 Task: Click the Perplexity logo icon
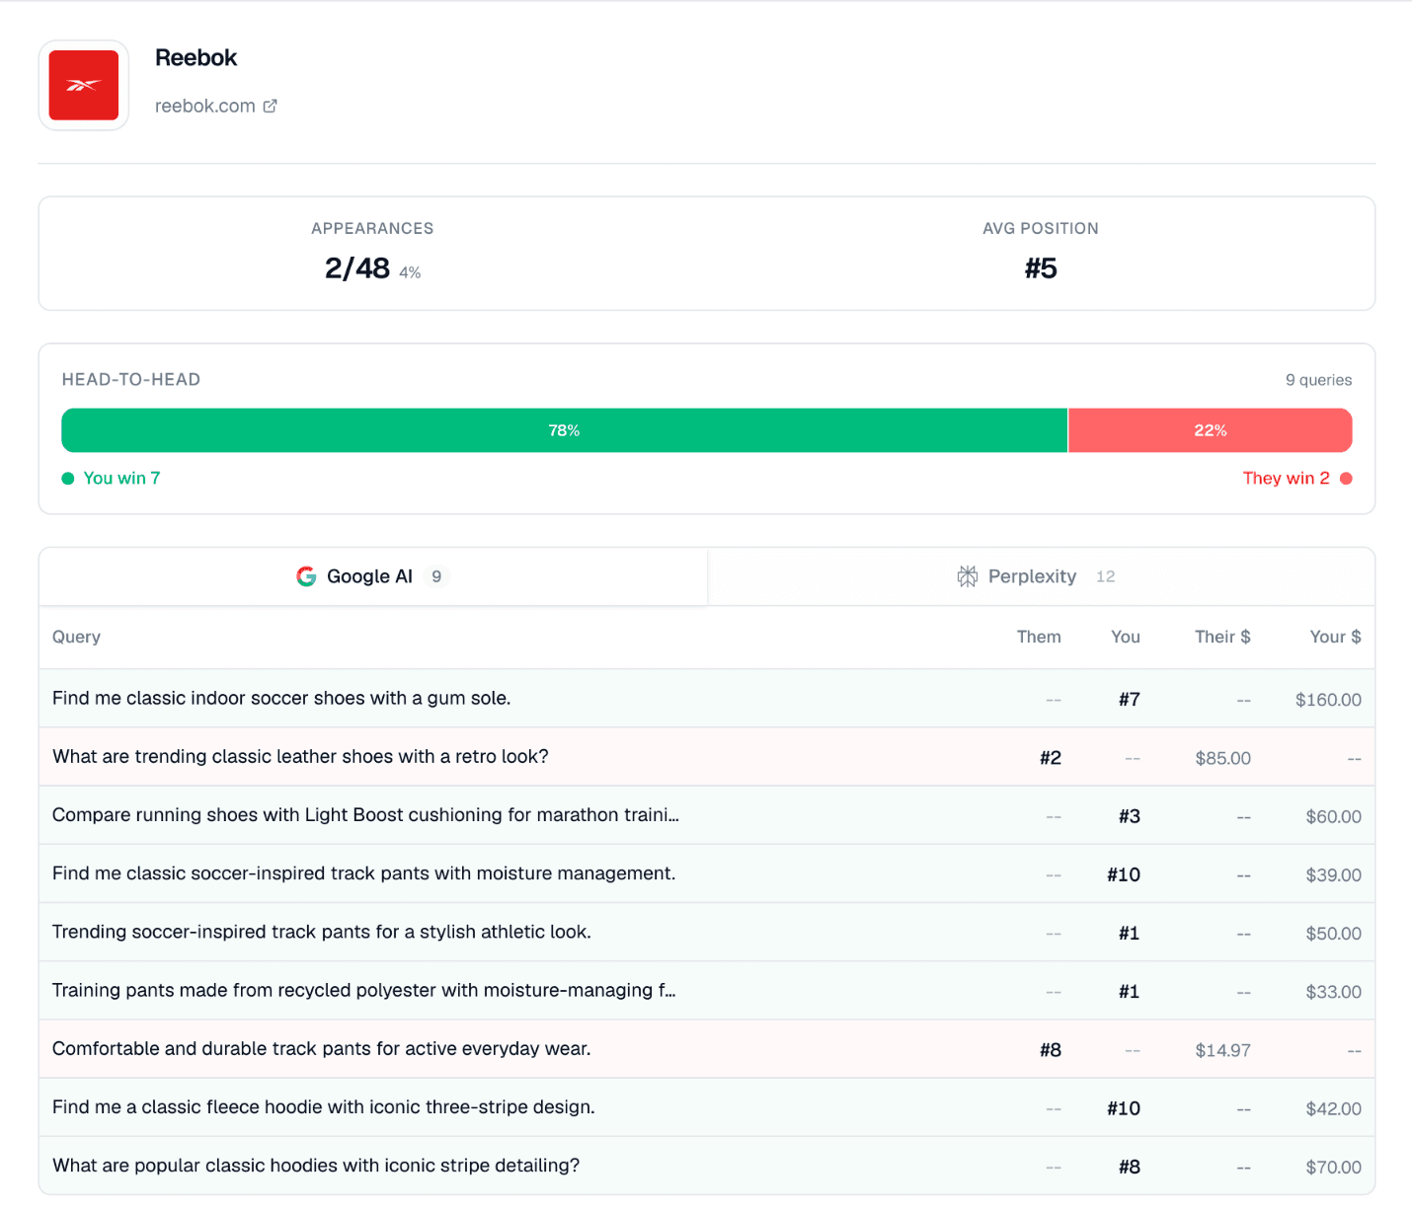point(969,576)
